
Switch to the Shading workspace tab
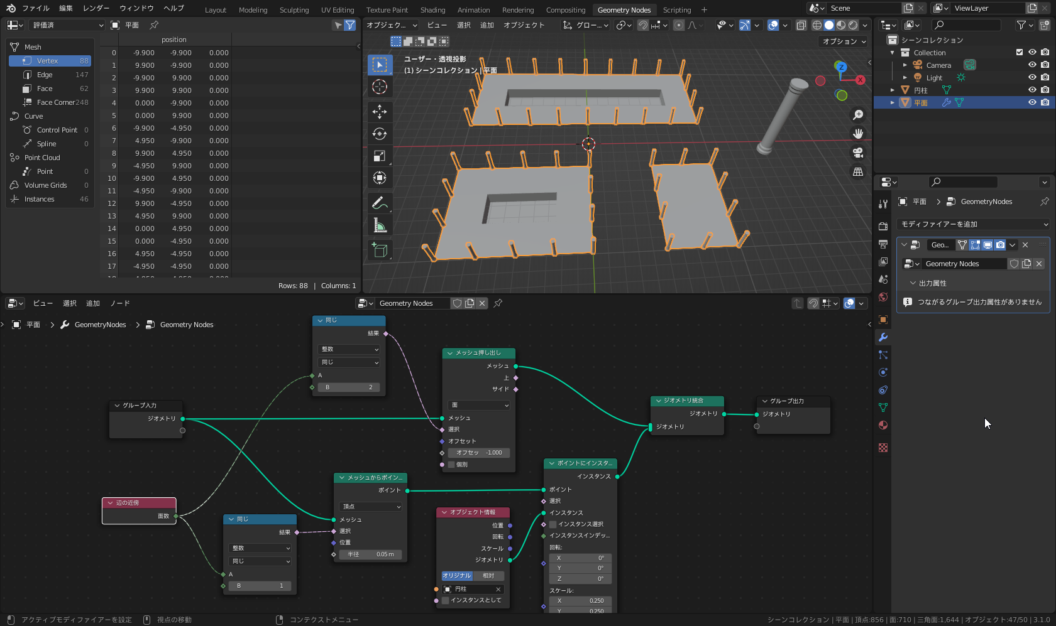click(432, 10)
